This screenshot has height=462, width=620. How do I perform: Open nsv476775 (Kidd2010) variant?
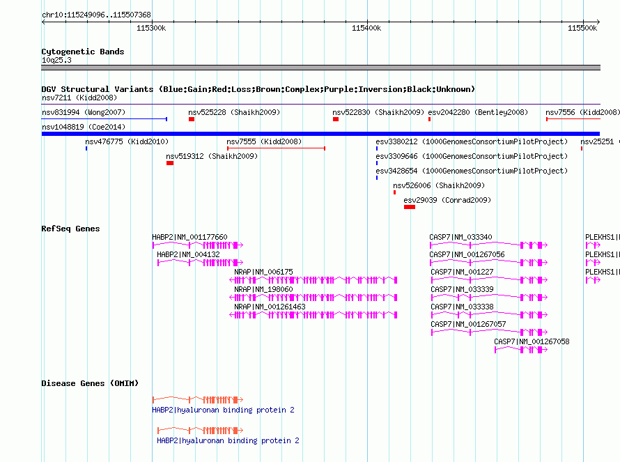click(127, 141)
